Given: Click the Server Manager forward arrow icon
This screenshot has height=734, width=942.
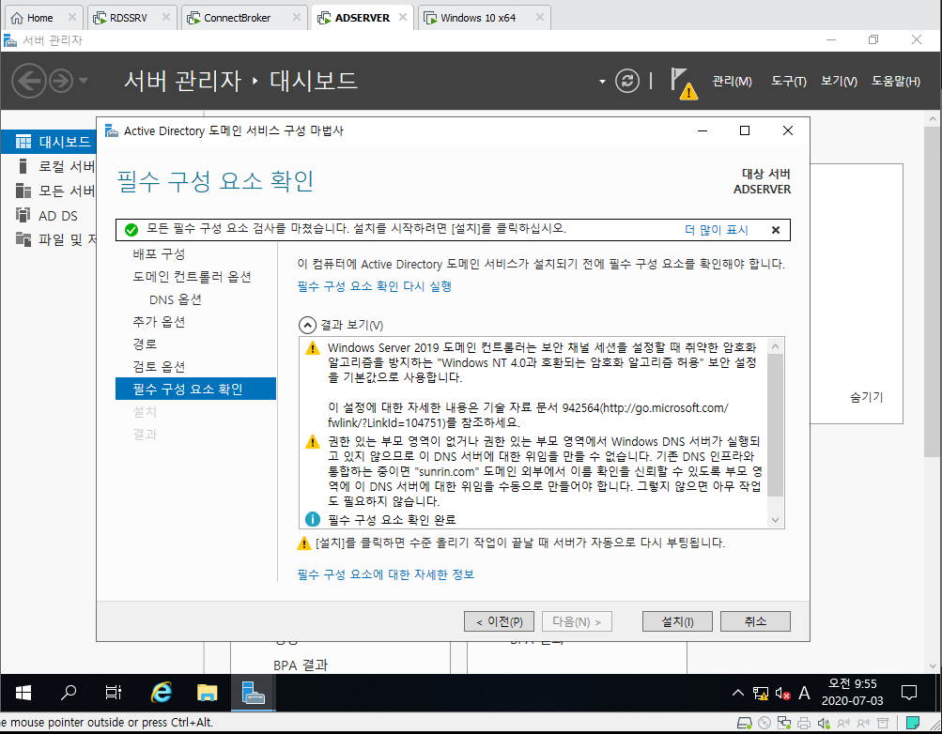Looking at the screenshot, I should tap(61, 81).
